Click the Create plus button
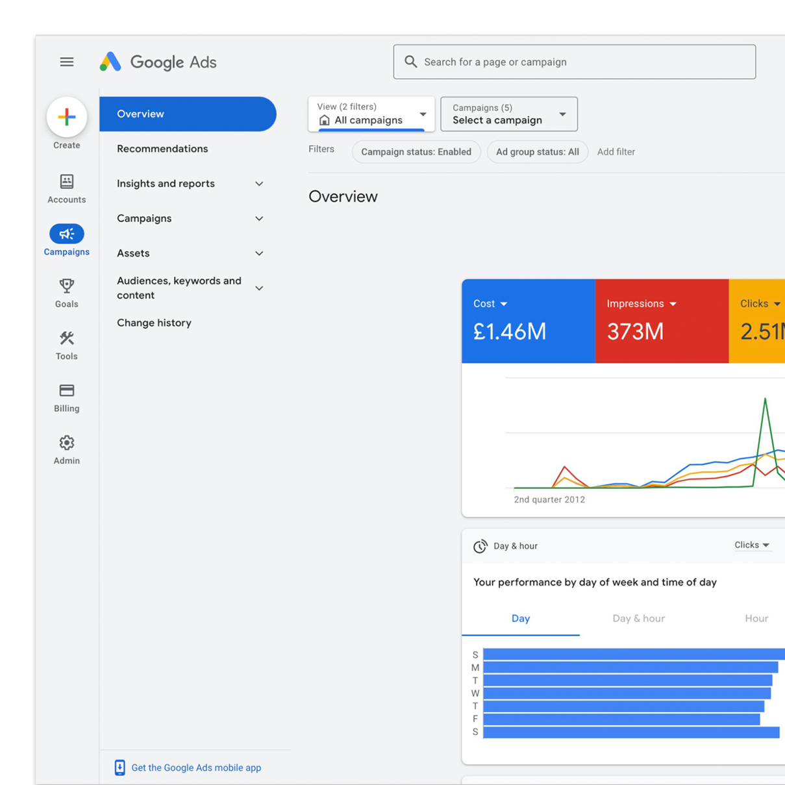The image size is (785, 785). click(x=67, y=117)
